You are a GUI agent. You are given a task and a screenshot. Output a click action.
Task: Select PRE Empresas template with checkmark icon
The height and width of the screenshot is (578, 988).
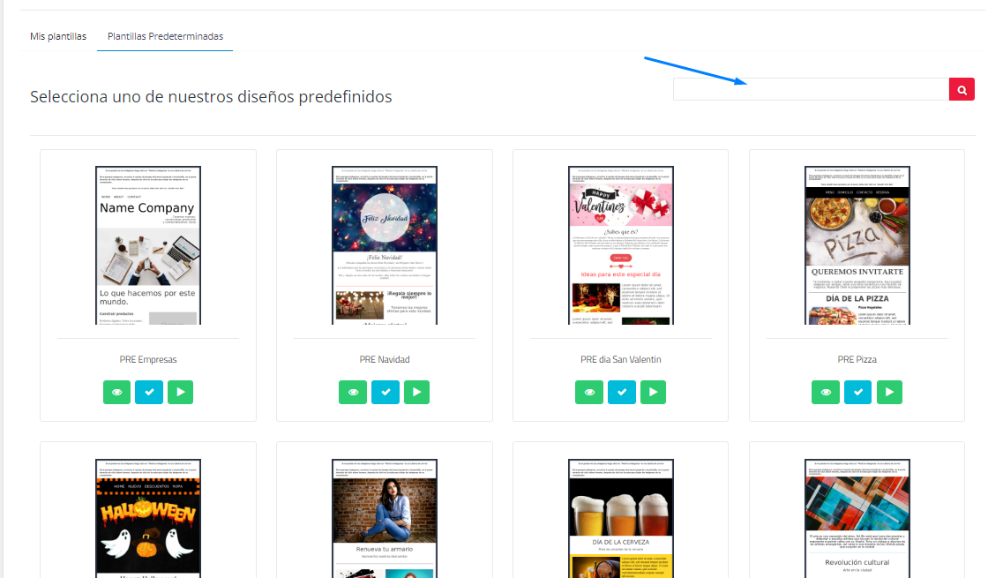pos(148,392)
